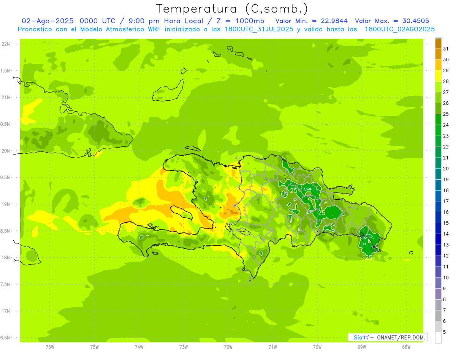Click the '71W' longitude label

coord(272,347)
